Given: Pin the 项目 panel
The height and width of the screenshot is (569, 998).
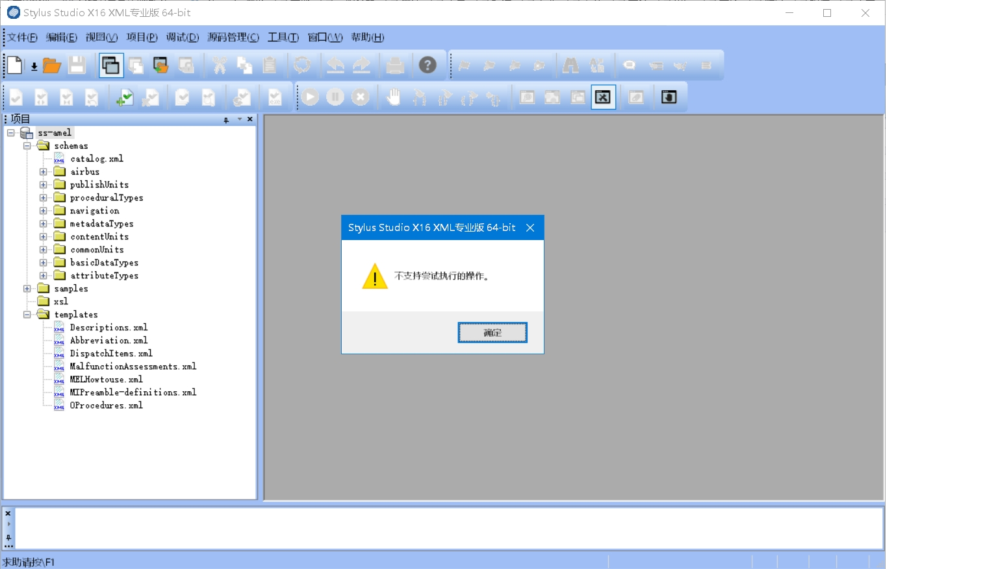Looking at the screenshot, I should click(x=226, y=119).
